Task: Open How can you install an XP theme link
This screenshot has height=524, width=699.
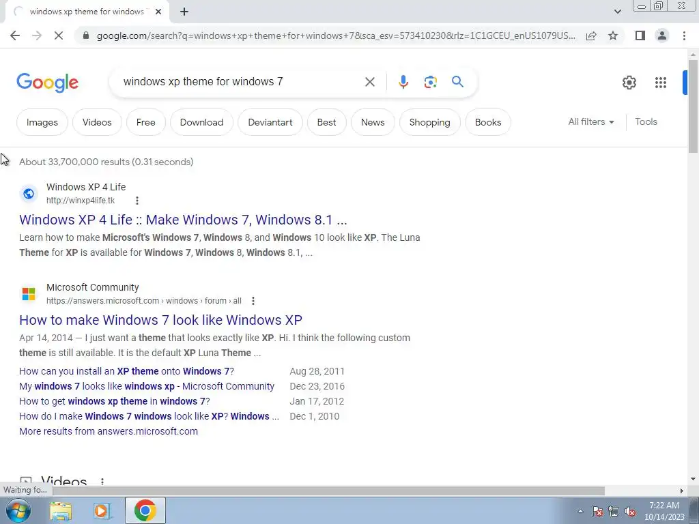Action: coord(126,371)
